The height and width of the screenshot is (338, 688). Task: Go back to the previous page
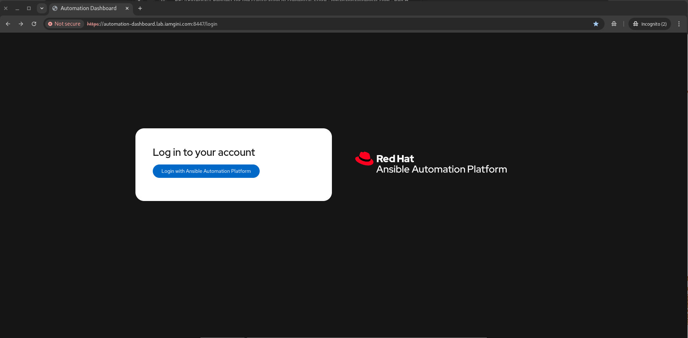pyautogui.click(x=8, y=24)
